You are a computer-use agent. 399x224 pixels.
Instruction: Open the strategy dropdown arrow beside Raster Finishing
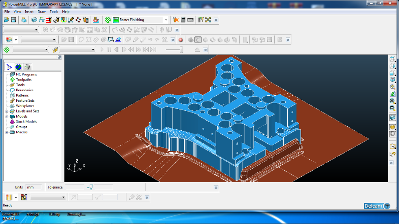click(166, 20)
